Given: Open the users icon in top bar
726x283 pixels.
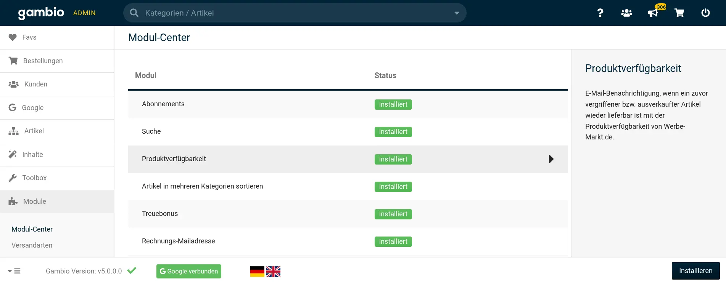Looking at the screenshot, I should point(626,13).
